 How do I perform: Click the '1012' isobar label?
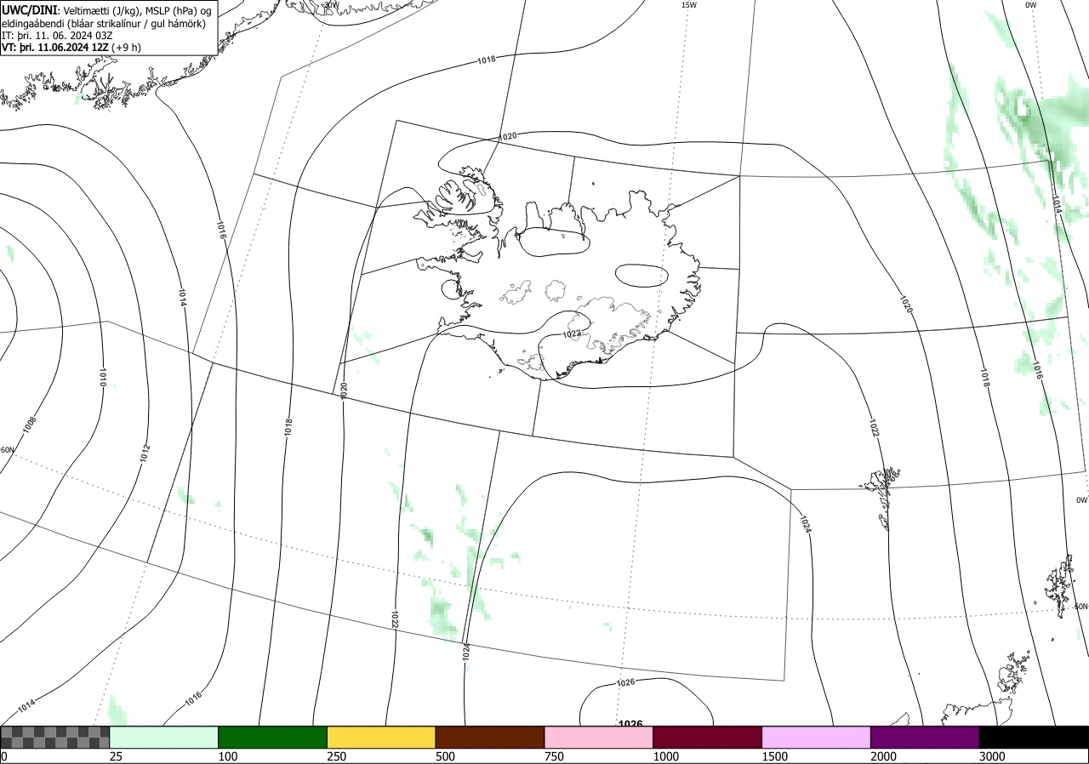coord(145,454)
